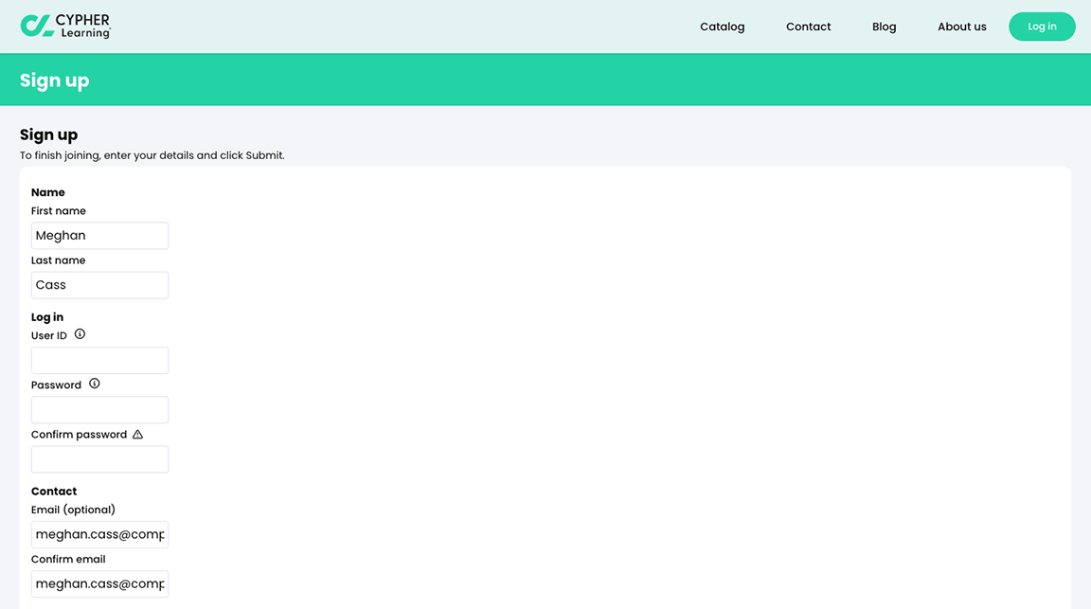
Task: Click the Sign up form heading
Action: click(x=48, y=134)
